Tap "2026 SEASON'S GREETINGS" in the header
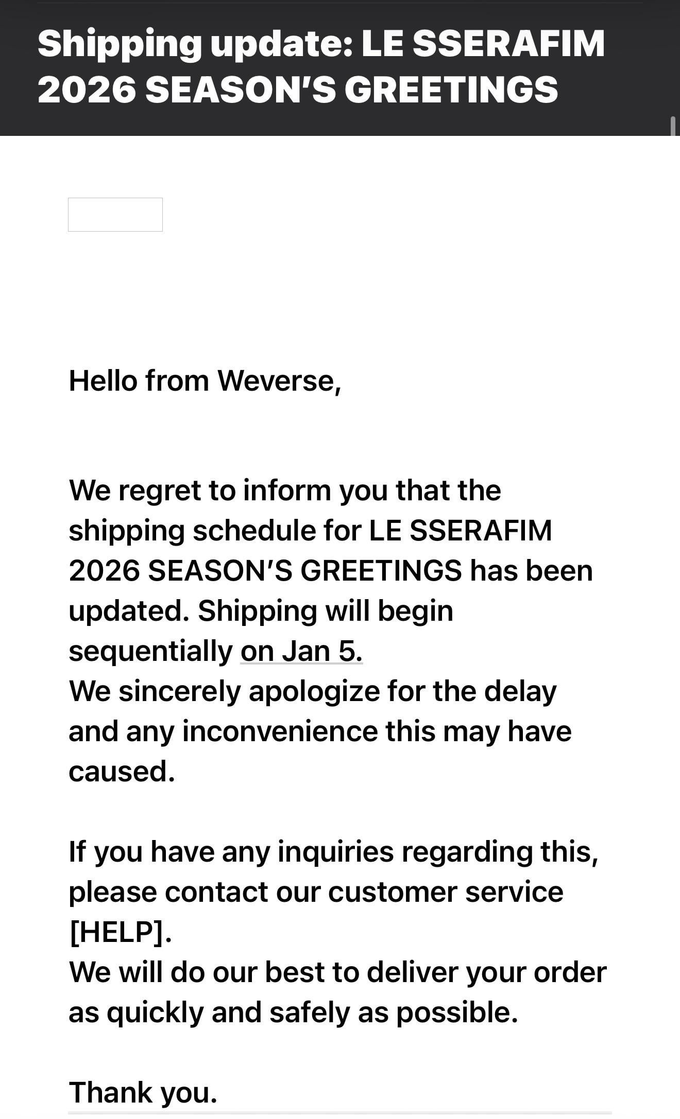 coord(297,89)
